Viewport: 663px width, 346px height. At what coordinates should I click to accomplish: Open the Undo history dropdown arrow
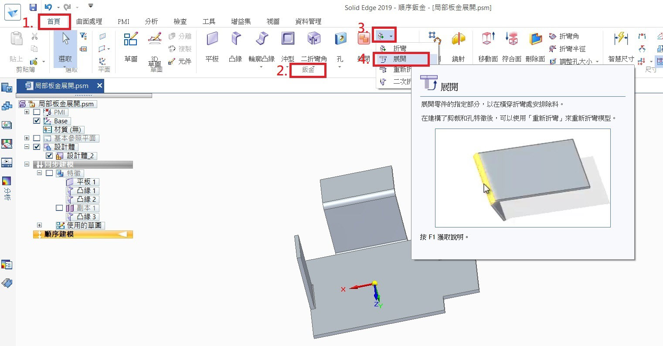(58, 7)
